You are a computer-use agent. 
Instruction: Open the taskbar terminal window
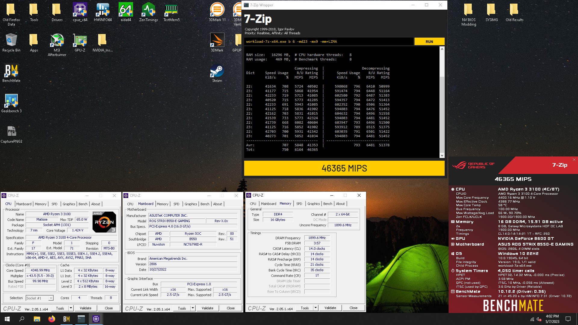click(81, 319)
